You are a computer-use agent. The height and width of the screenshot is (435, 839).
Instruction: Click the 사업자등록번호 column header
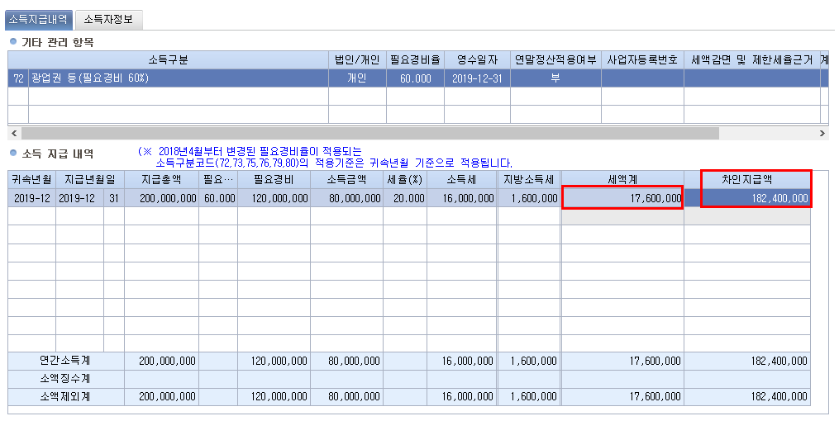tap(642, 59)
